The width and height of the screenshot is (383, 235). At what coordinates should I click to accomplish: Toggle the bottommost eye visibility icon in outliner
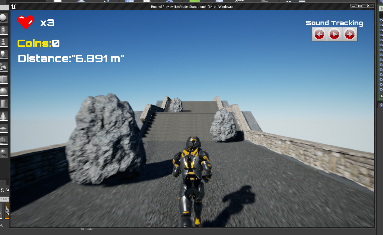tap(381, 90)
